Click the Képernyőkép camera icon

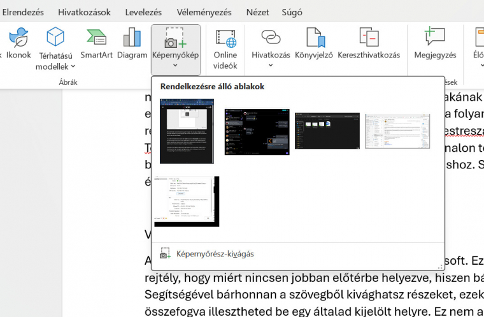point(176,38)
